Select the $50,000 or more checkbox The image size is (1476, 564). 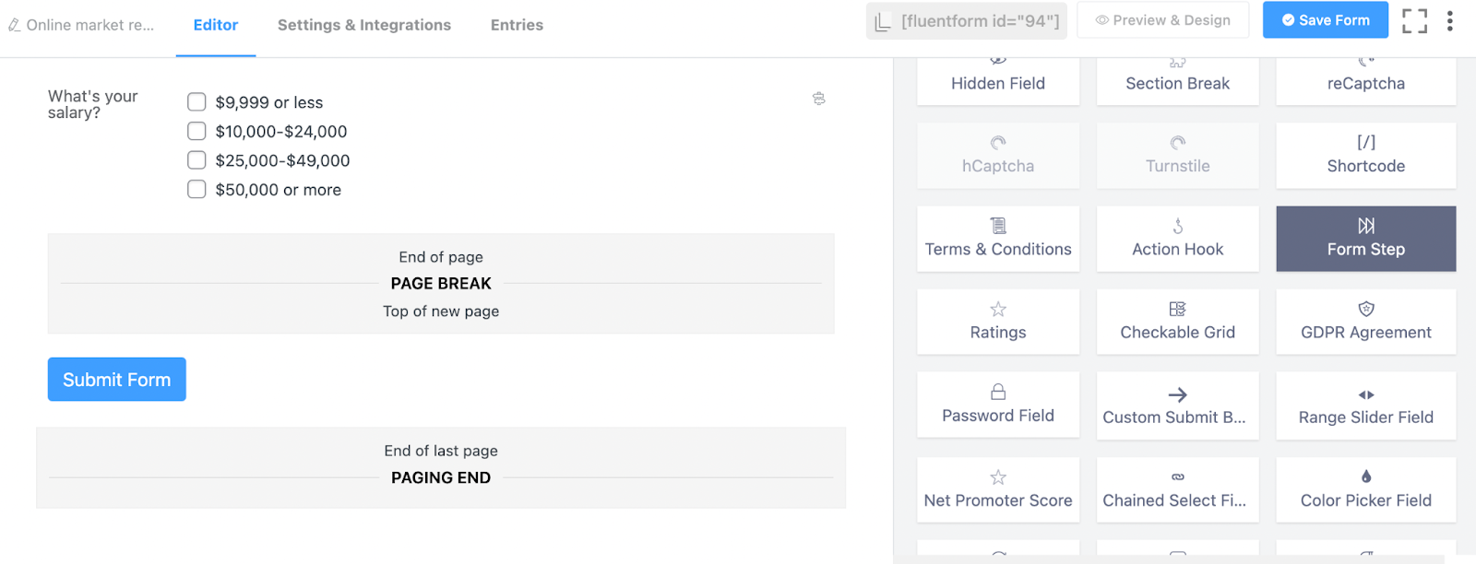coord(196,189)
